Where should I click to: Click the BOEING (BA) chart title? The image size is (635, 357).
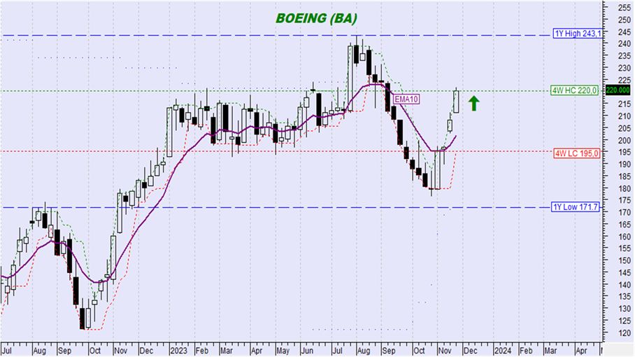tap(316, 18)
